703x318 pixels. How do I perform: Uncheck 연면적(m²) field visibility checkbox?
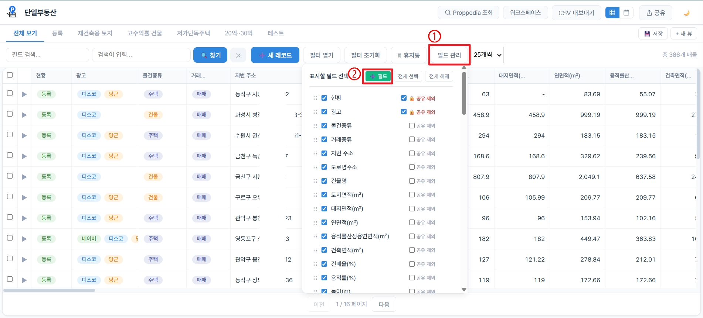(x=324, y=222)
